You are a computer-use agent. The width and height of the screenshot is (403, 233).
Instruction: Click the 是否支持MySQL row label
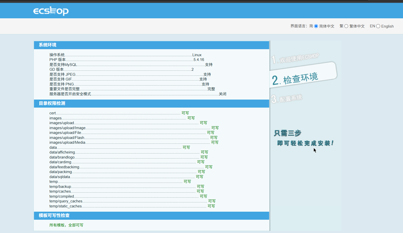pyautogui.click(x=63, y=65)
